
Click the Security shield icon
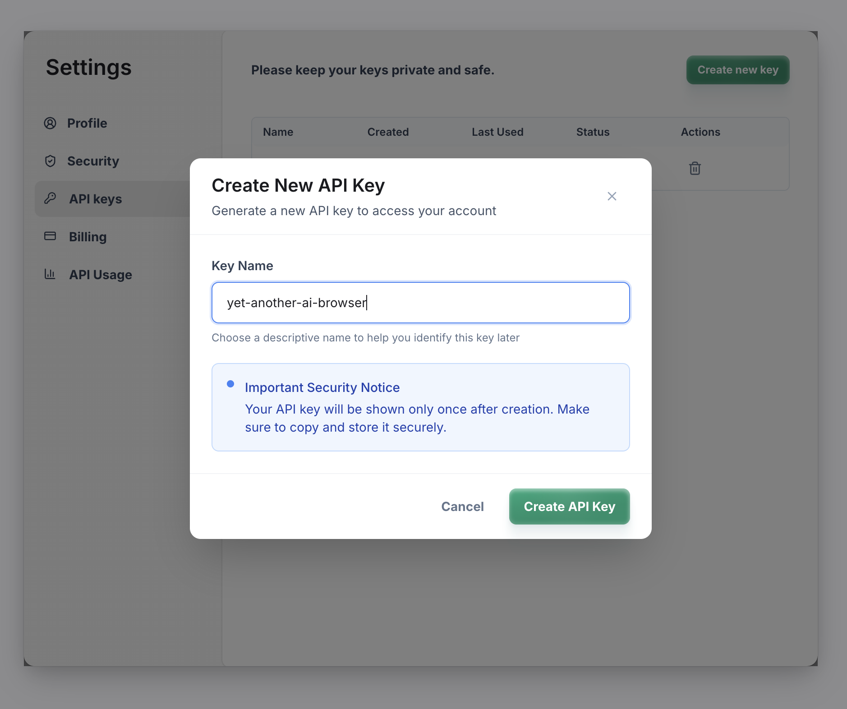tap(50, 161)
